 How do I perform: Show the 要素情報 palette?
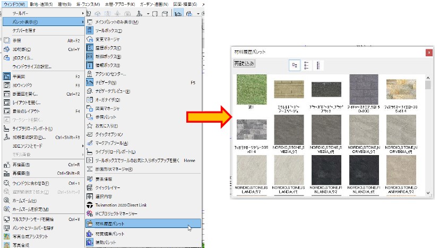click(x=143, y=179)
